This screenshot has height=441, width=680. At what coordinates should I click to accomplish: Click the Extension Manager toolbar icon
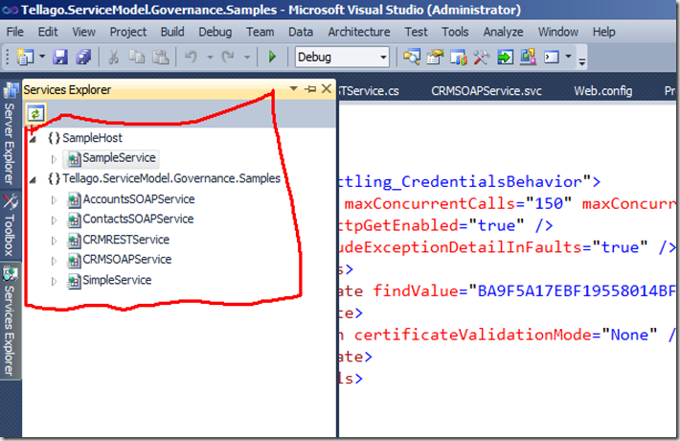[528, 57]
